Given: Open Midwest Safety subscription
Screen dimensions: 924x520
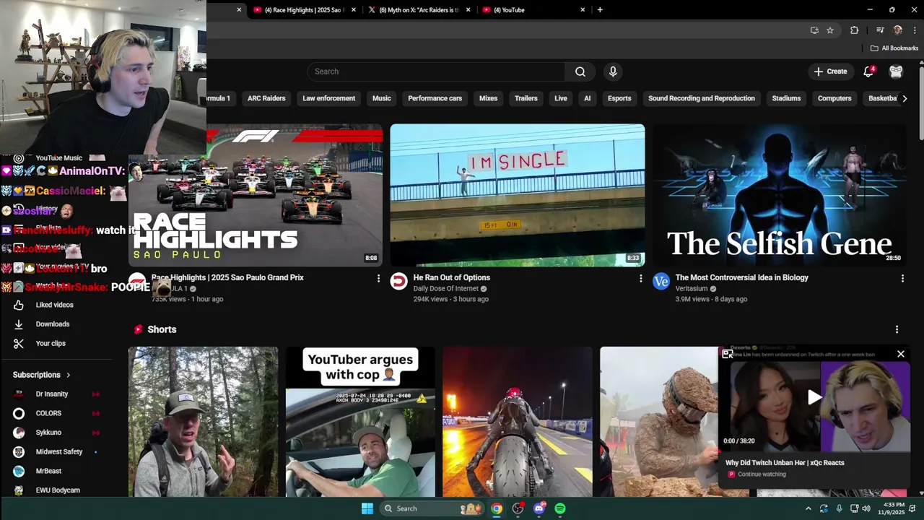Looking at the screenshot, I should 59,451.
